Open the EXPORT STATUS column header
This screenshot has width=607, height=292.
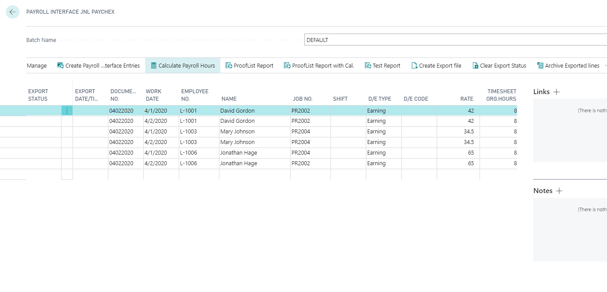[39, 95]
